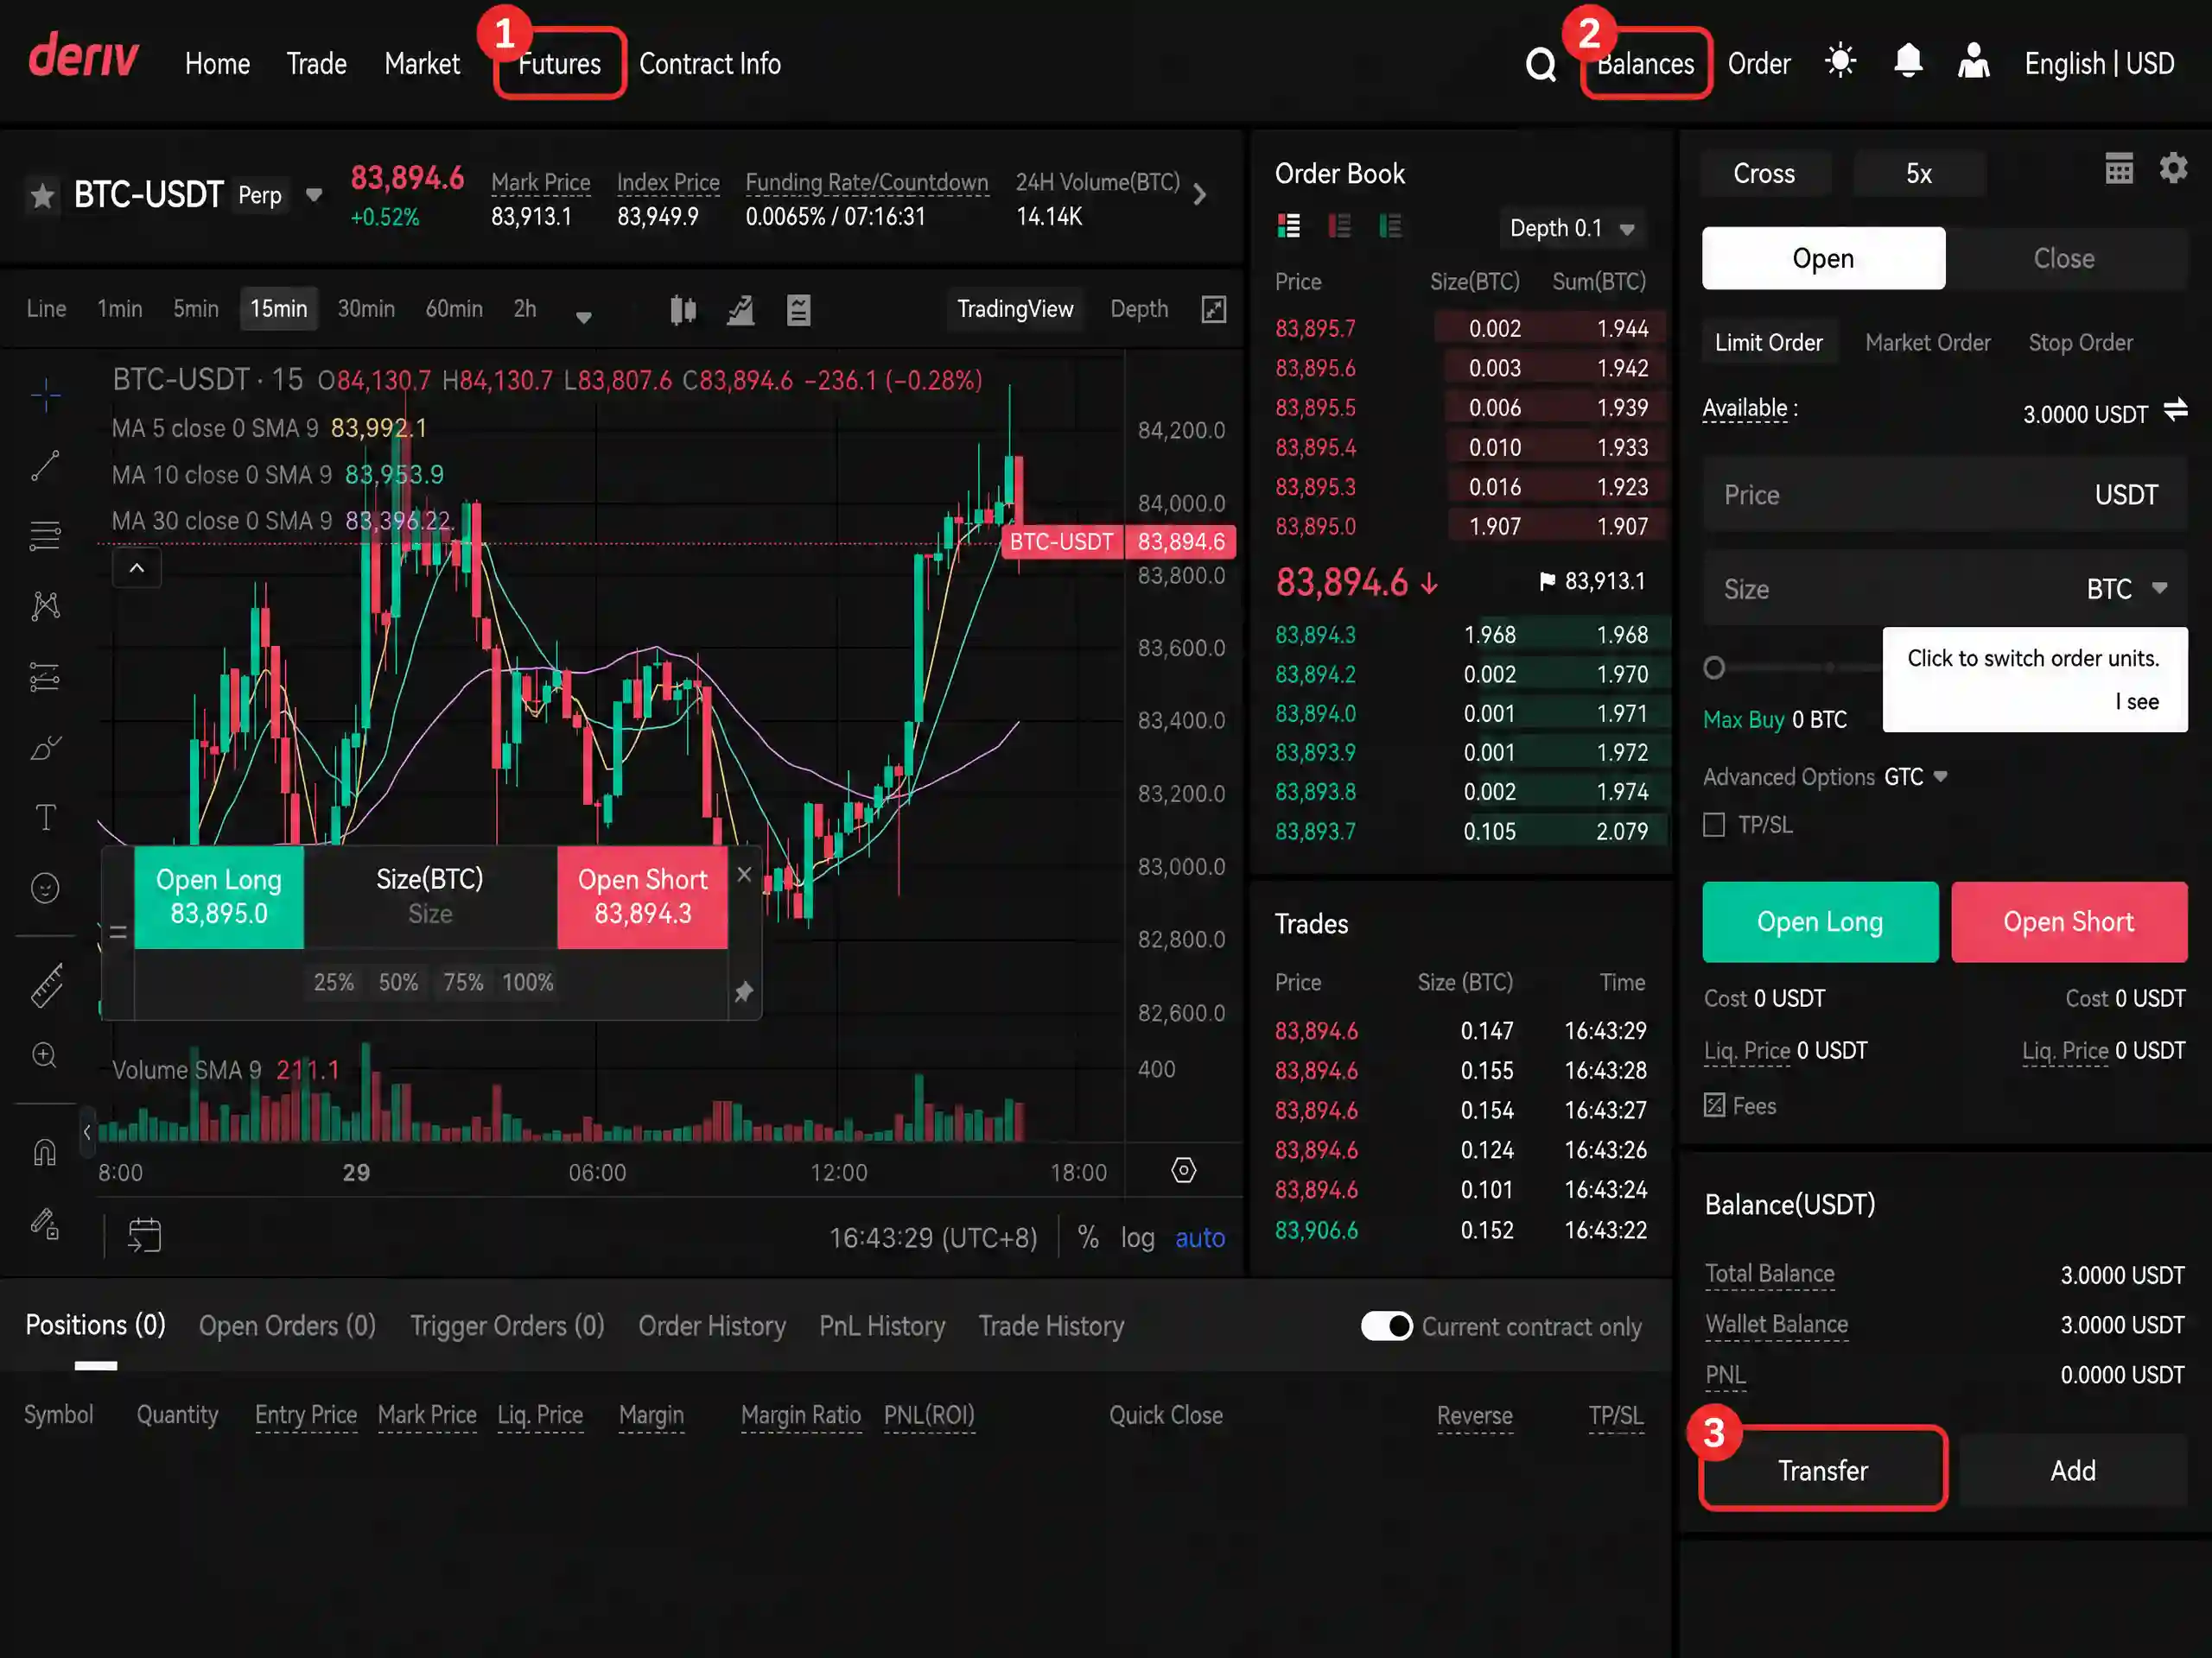Switch to Trade History tab

coord(1051,1326)
